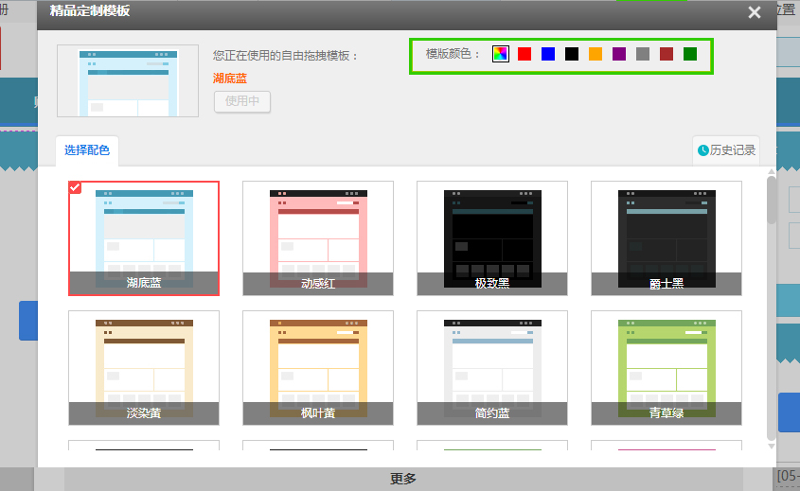
Task: Select the 动感红 template thumbnail
Action: pyautogui.click(x=318, y=238)
